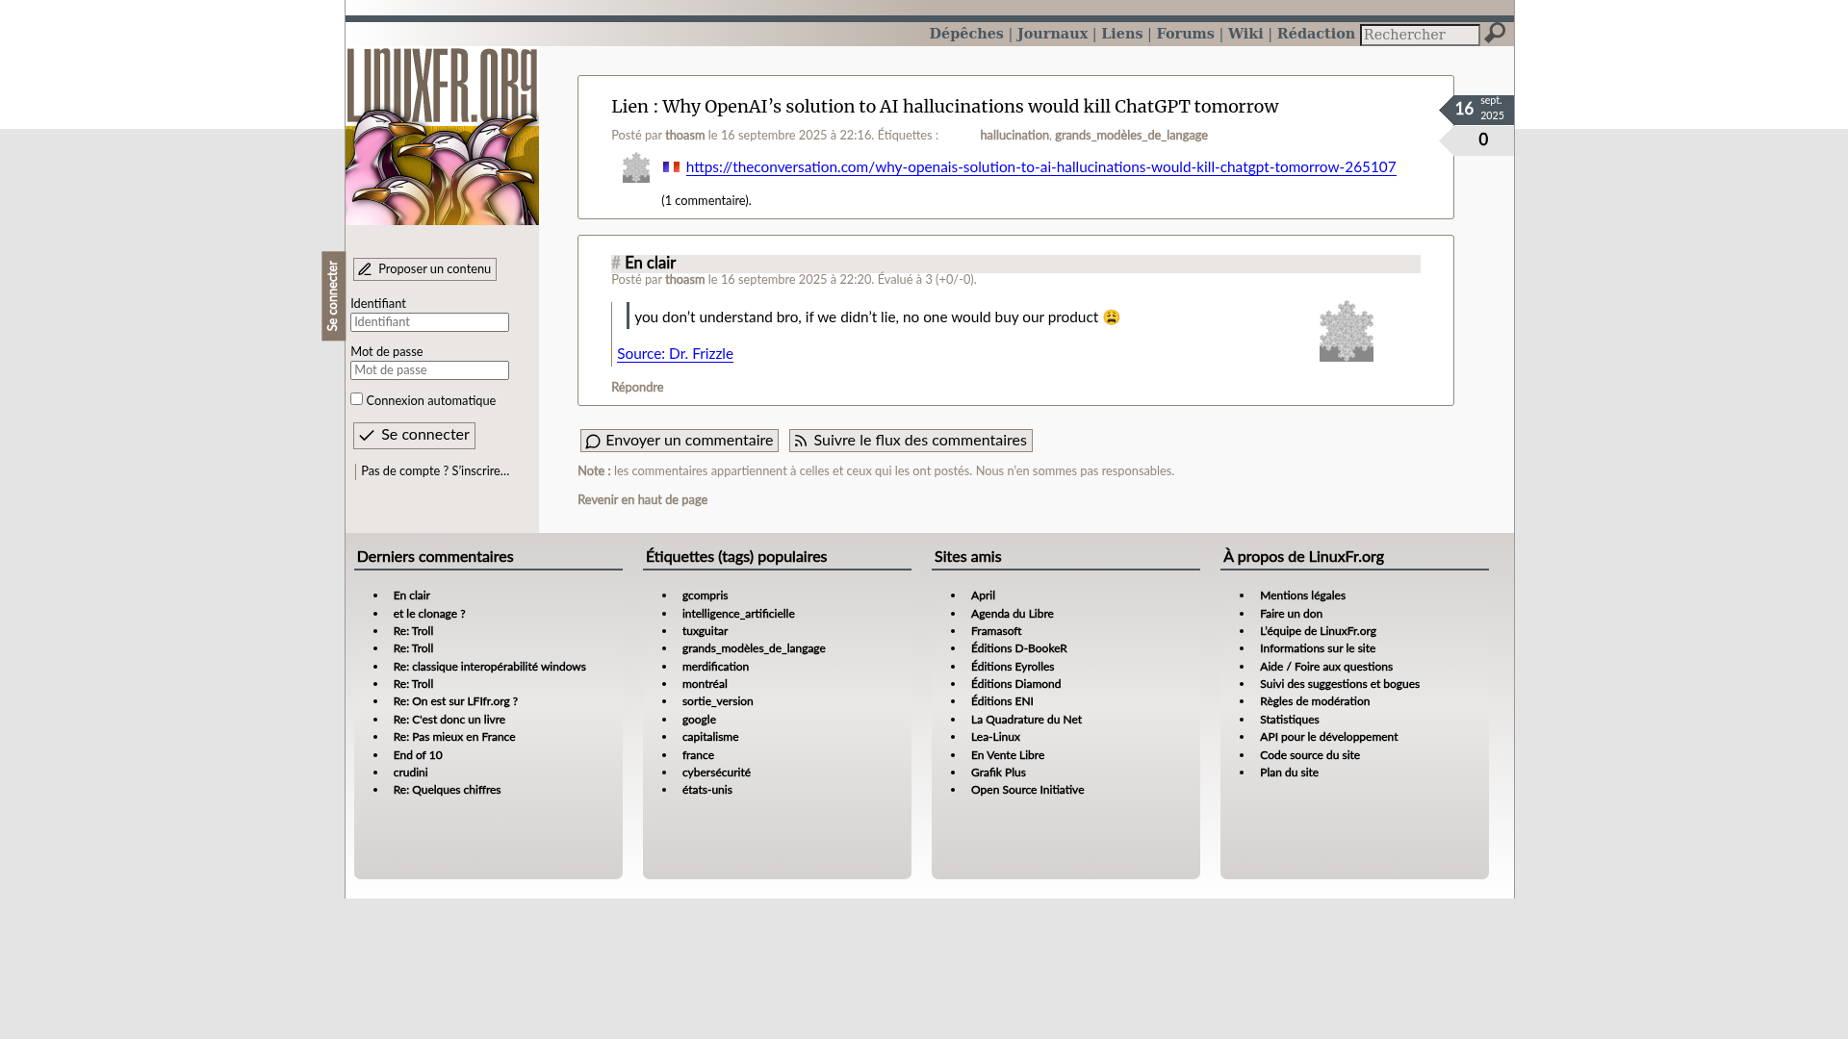Open the gcompris popular tag
Viewport: 1848px width, 1039px height.
click(705, 596)
